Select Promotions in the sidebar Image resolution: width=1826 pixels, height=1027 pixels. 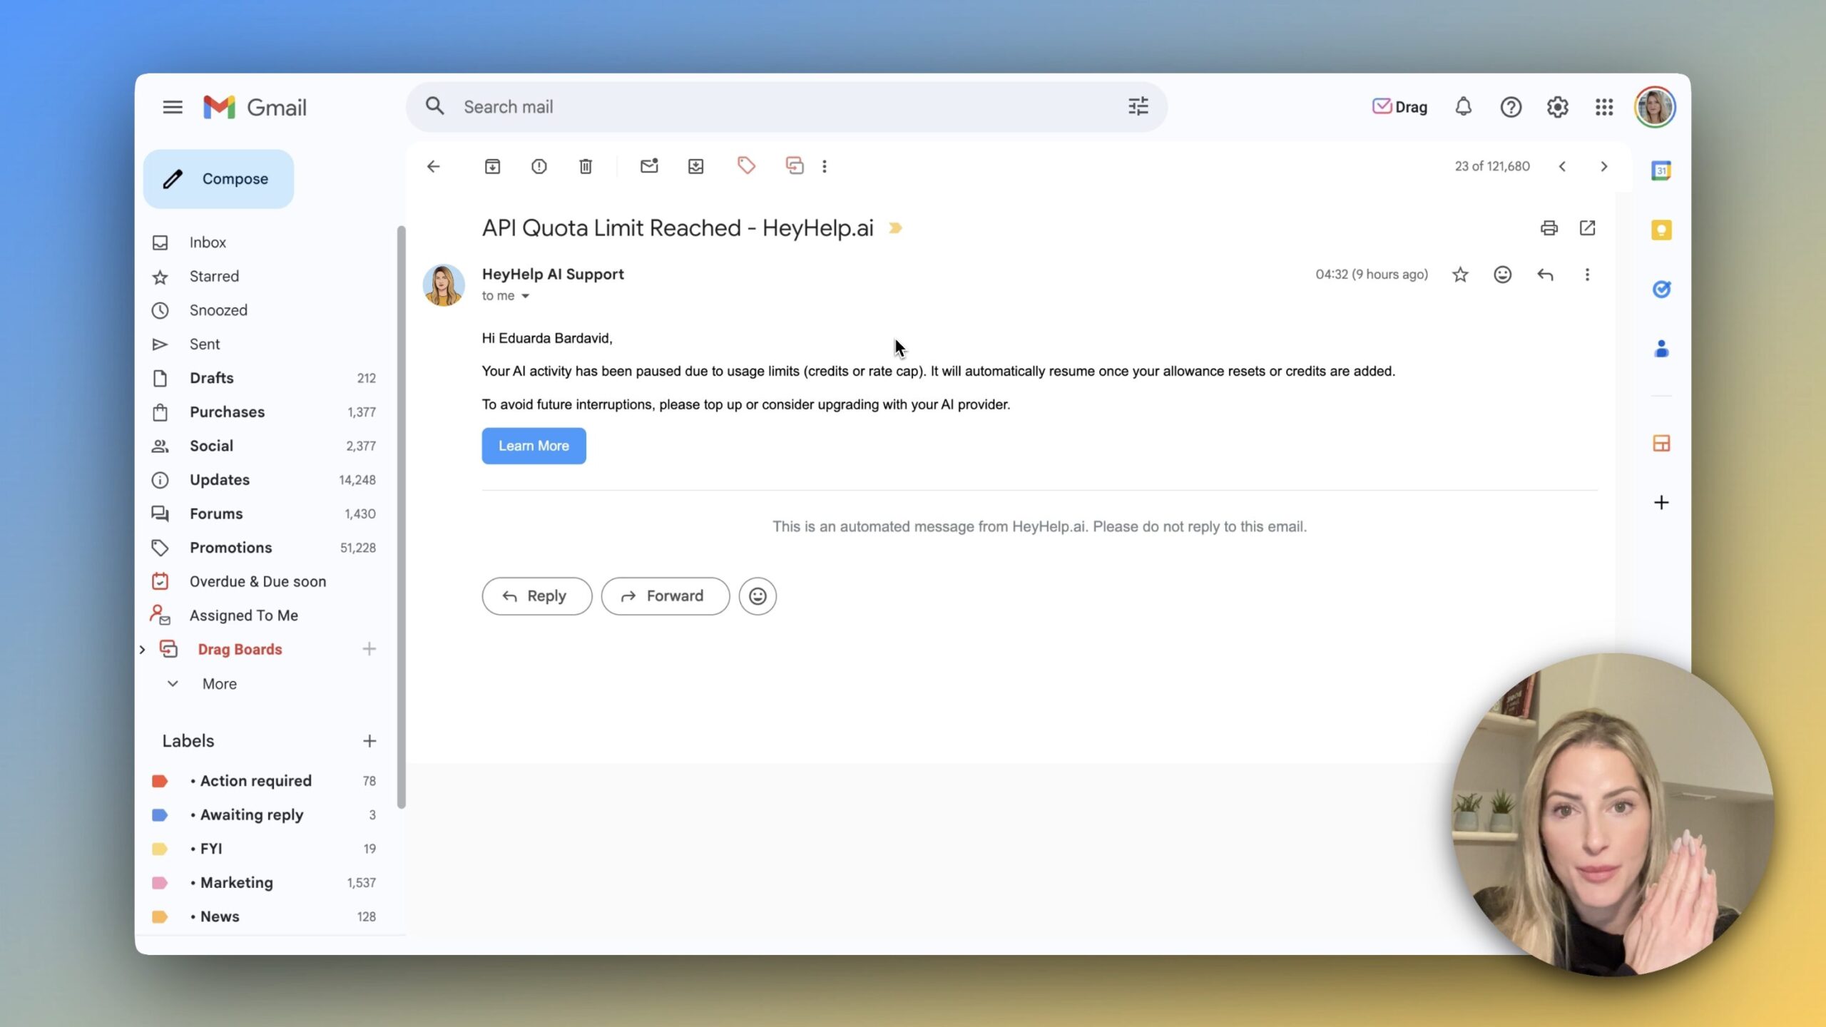230,547
